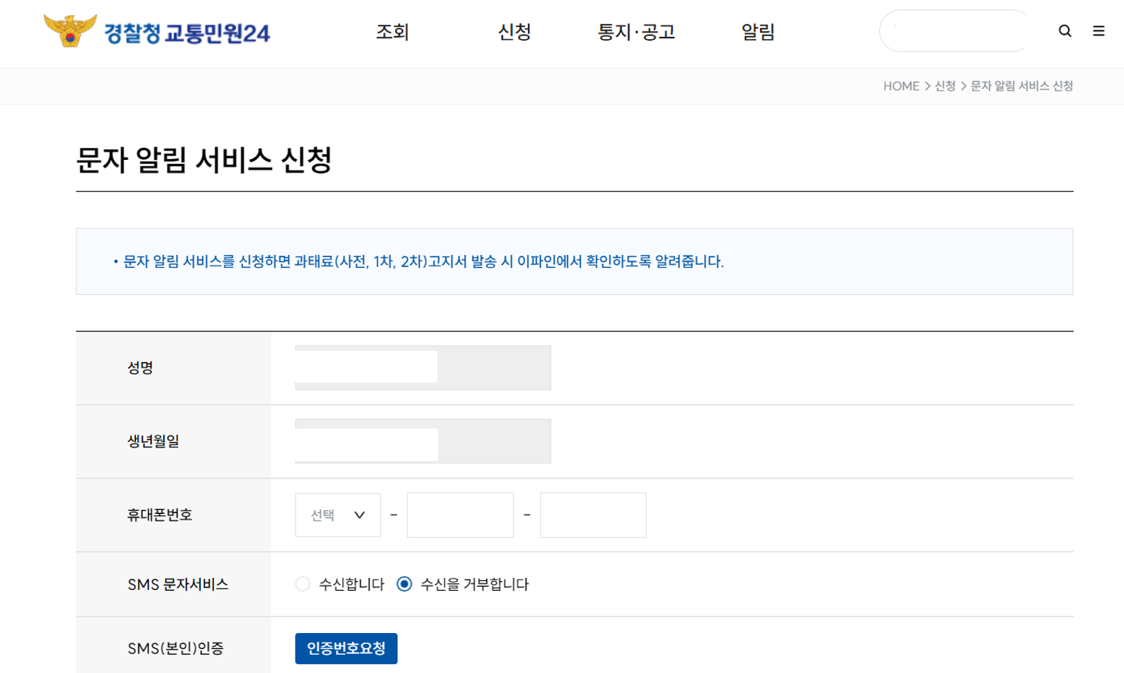1124x673 pixels.
Task: Click the 문자 알림 서비스 신청 breadcrumb
Action: [1021, 86]
